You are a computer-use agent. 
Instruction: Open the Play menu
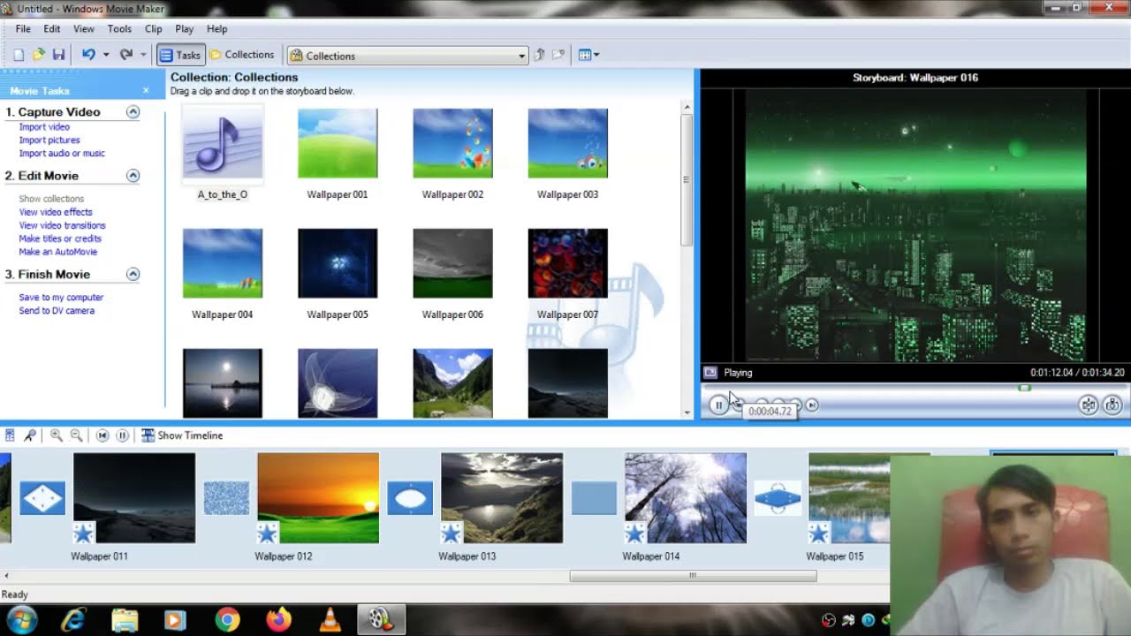[x=185, y=29]
